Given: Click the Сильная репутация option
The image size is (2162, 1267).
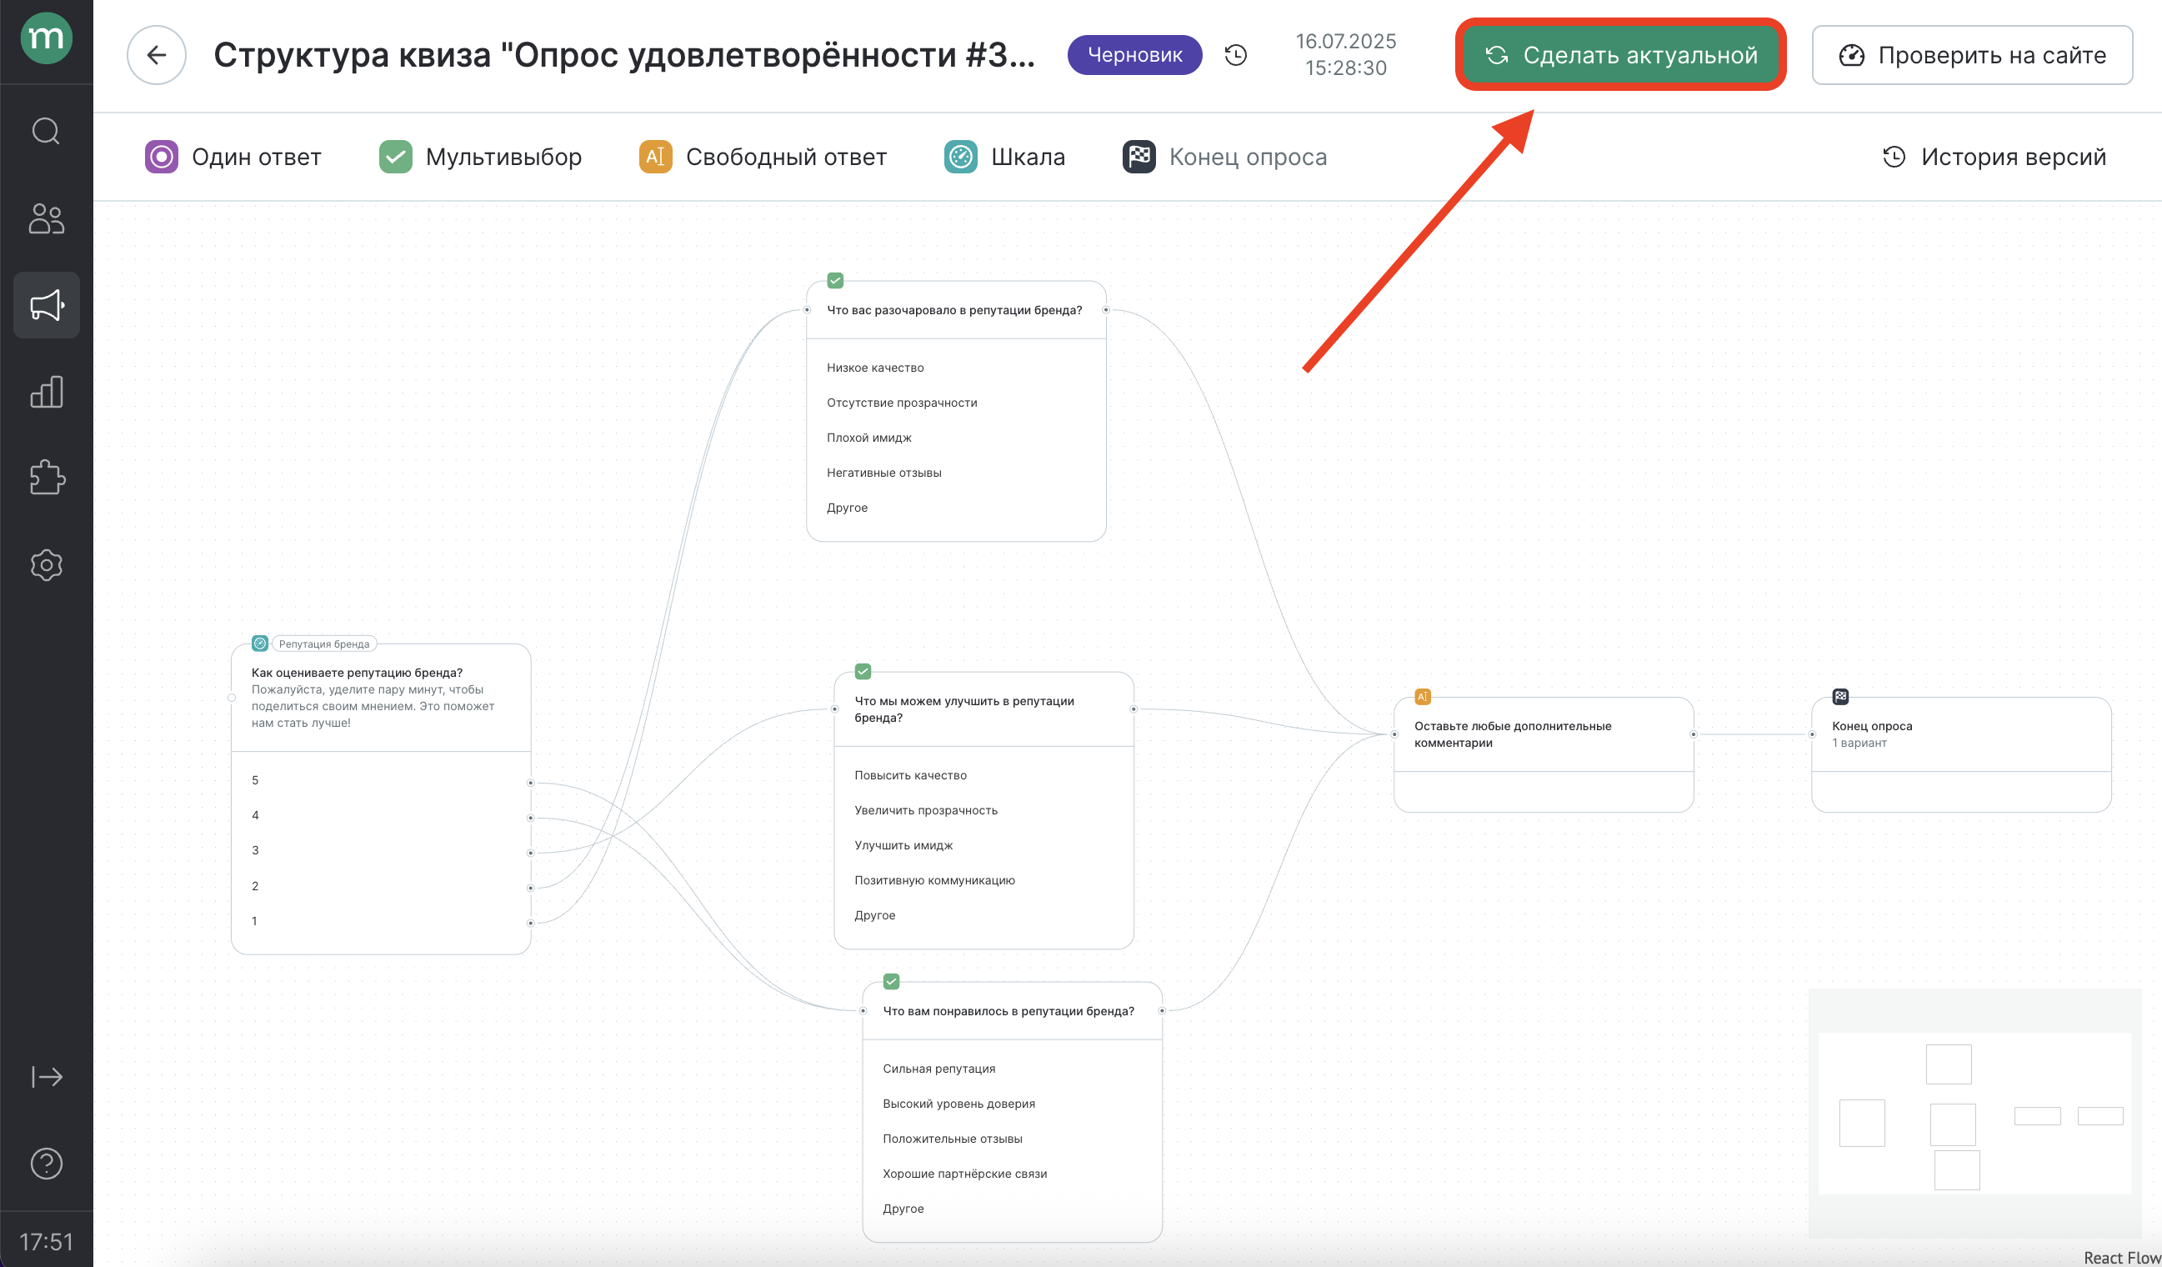Looking at the screenshot, I should [938, 1069].
